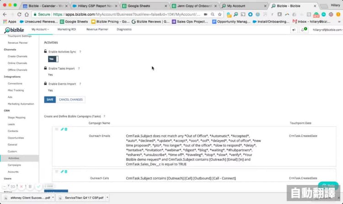Open Marketing Automation sidebar item

21,104
